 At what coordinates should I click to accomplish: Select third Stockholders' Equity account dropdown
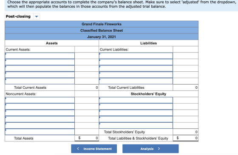tap(136, 113)
